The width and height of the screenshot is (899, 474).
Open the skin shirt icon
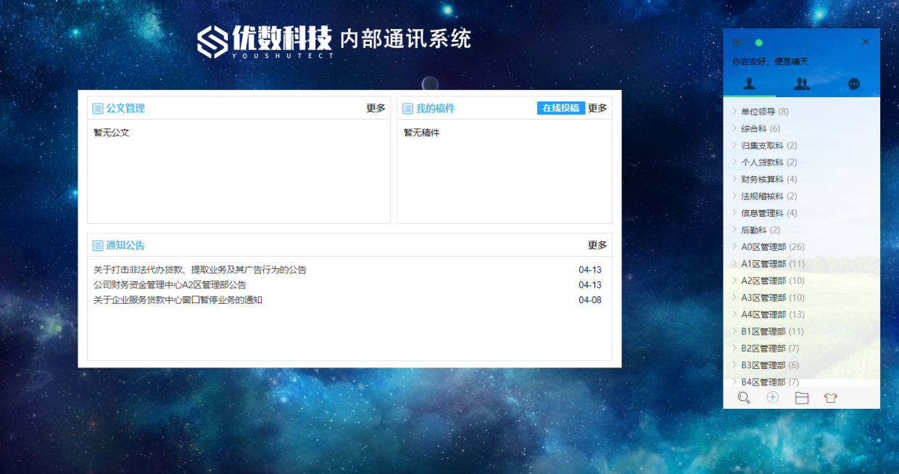[x=831, y=397]
